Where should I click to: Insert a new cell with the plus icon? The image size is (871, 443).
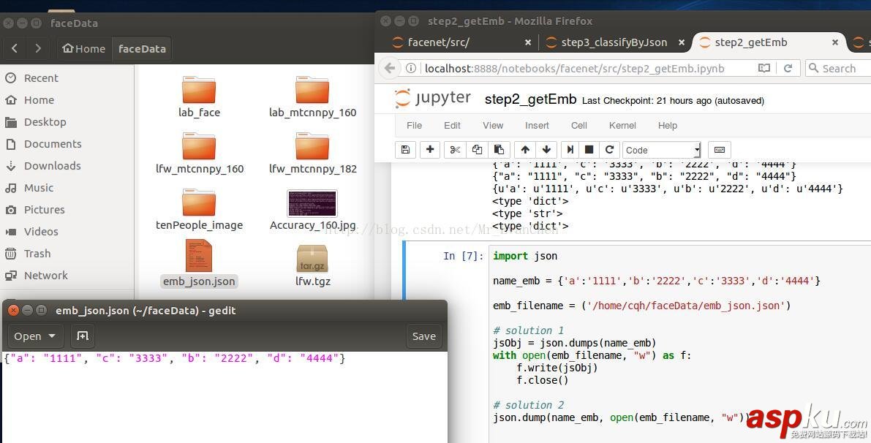click(x=430, y=150)
